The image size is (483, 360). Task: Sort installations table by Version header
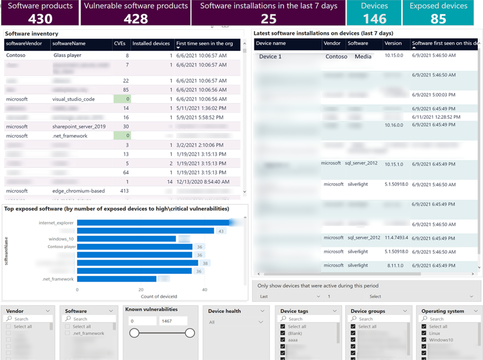coord(396,43)
